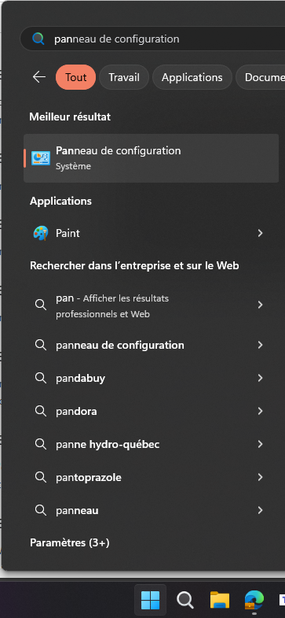
Task: Switch to the Travail filter tab
Action: [x=124, y=77]
